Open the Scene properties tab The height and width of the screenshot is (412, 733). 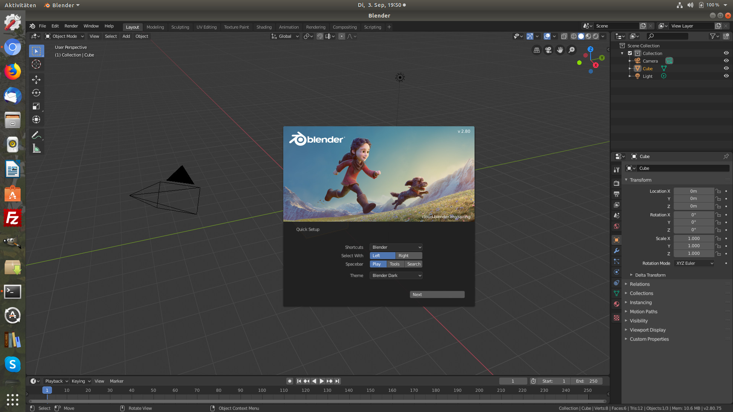pyautogui.click(x=616, y=216)
